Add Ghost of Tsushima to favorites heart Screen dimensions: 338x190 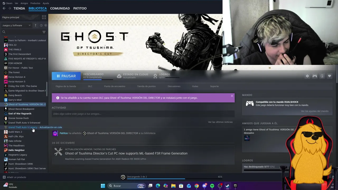pyautogui.click(x=330, y=76)
